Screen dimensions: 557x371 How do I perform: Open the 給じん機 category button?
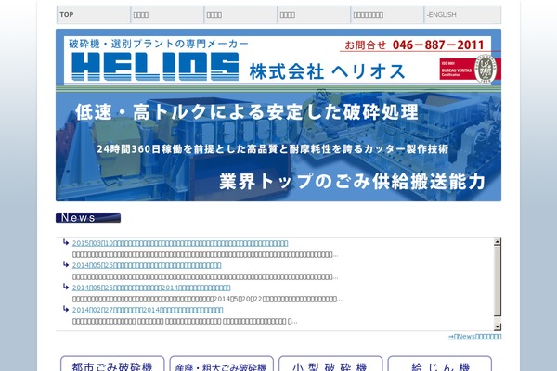[x=440, y=365]
